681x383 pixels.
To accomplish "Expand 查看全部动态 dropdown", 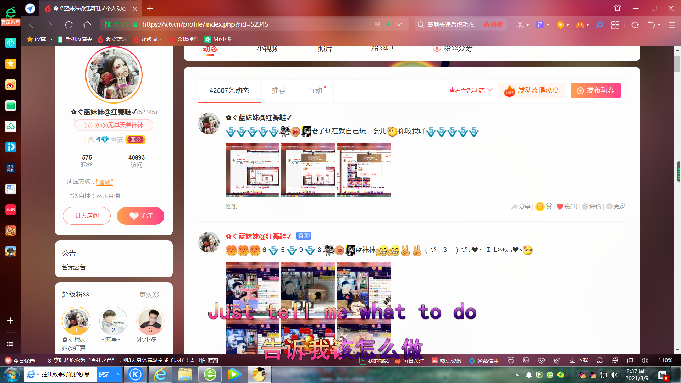I will pos(471,90).
